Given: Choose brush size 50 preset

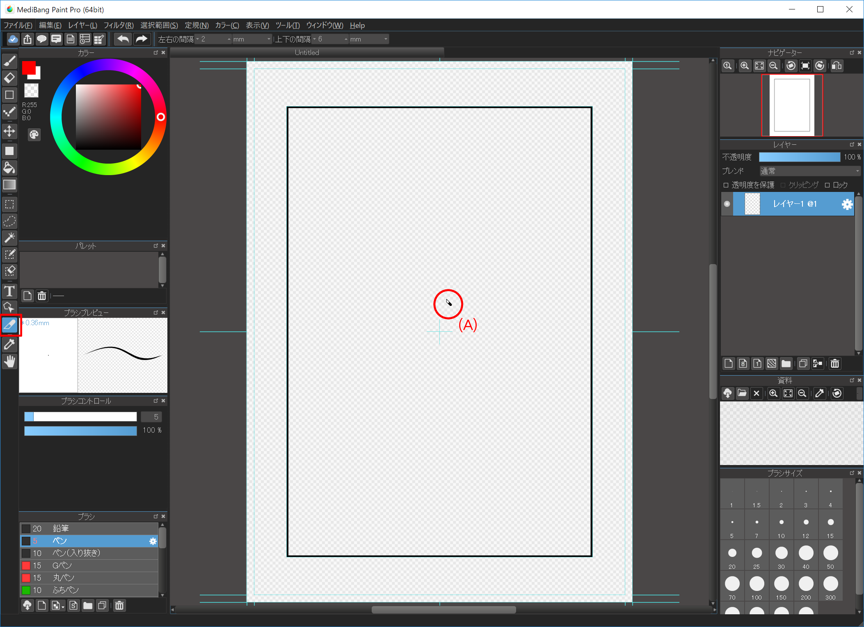Looking at the screenshot, I should point(830,556).
